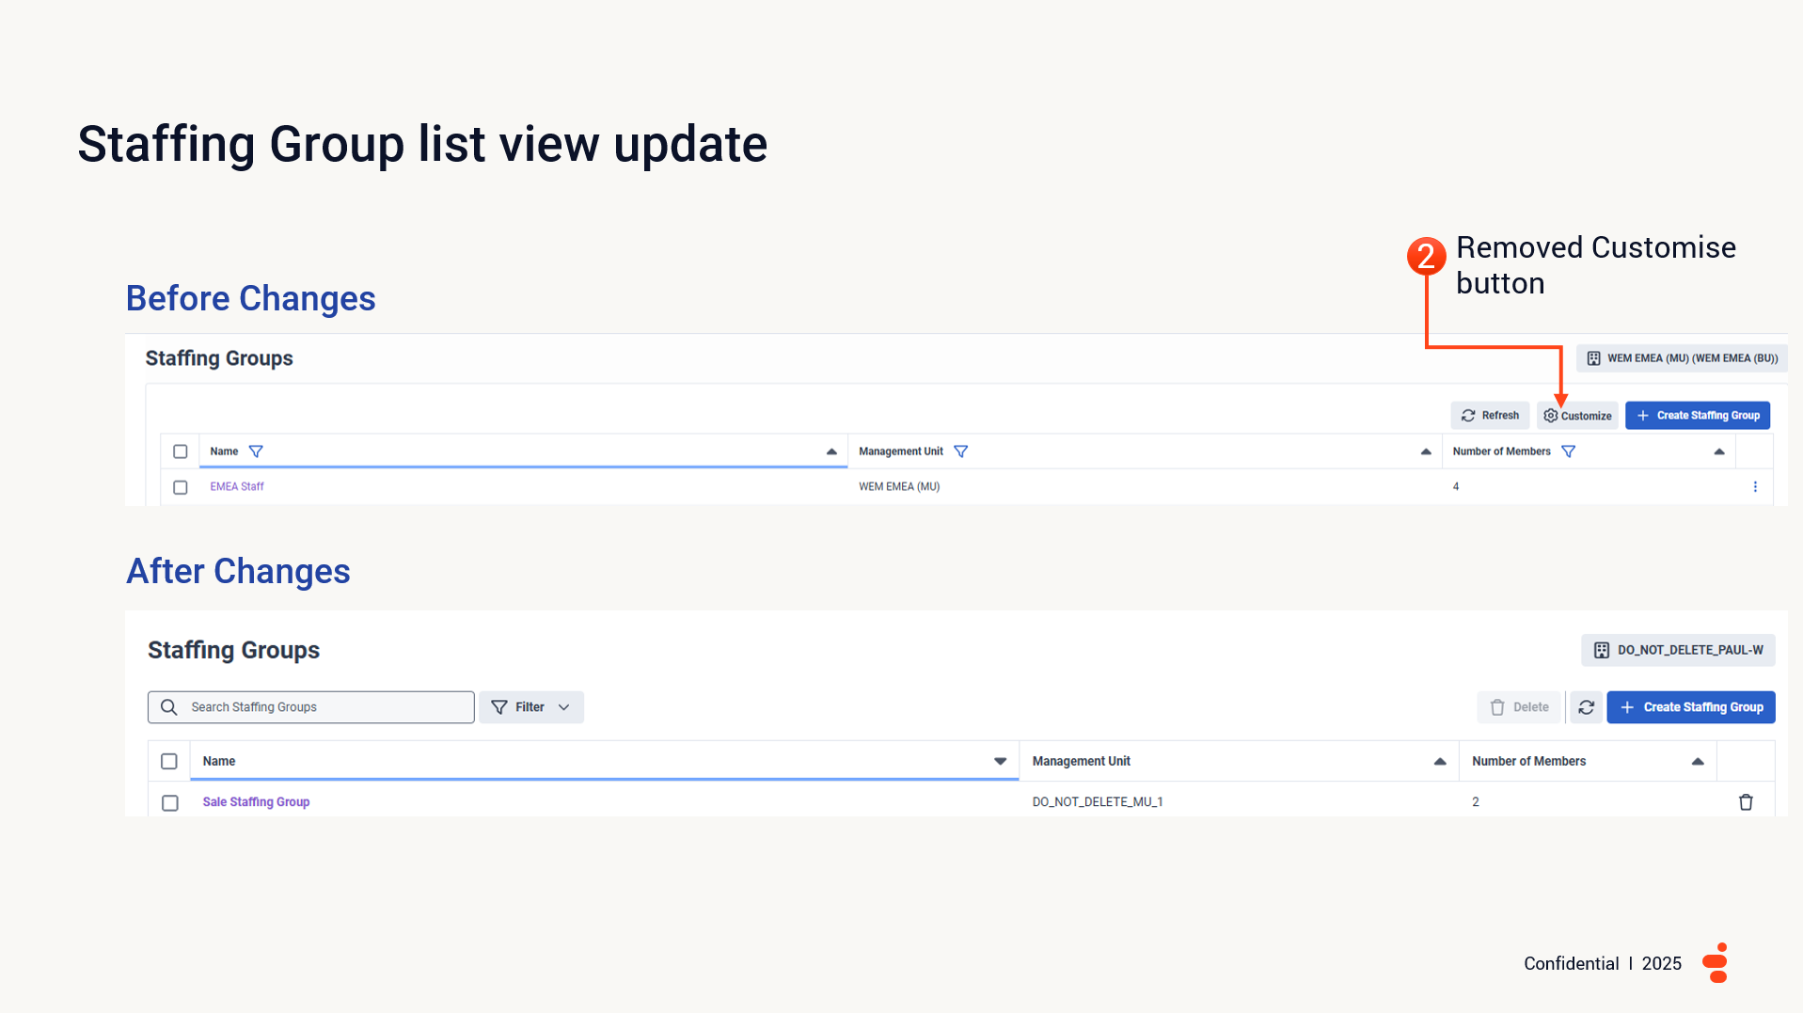Click the refresh icon beside Delete button
The image size is (1803, 1013).
pos(1586,707)
